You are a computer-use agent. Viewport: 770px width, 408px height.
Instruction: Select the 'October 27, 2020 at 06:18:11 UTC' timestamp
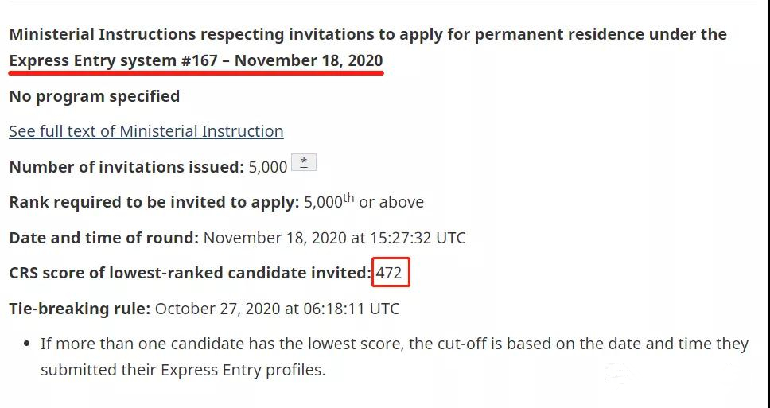pos(277,309)
